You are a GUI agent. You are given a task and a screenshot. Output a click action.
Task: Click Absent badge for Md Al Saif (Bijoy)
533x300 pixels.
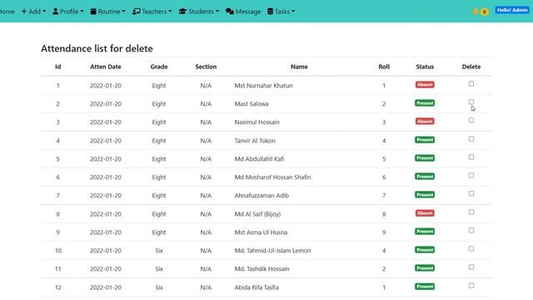pos(425,213)
